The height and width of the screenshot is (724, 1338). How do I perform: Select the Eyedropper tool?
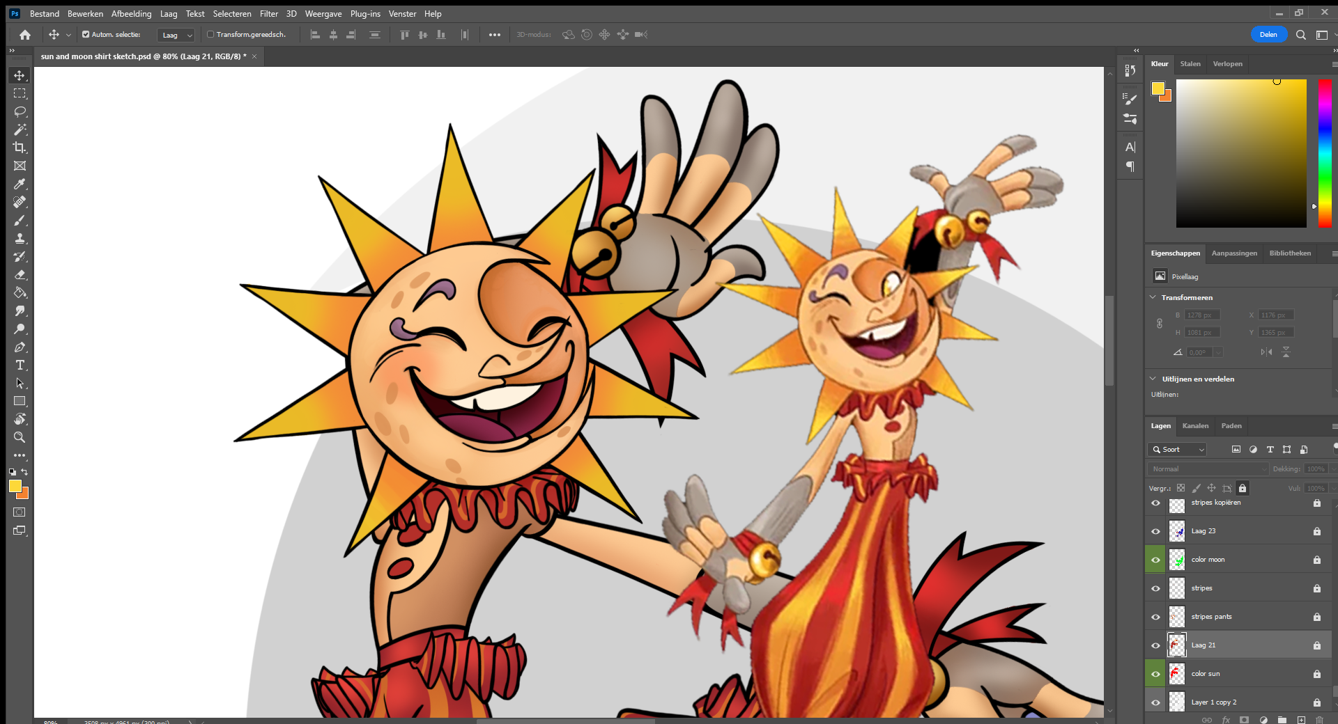(20, 184)
